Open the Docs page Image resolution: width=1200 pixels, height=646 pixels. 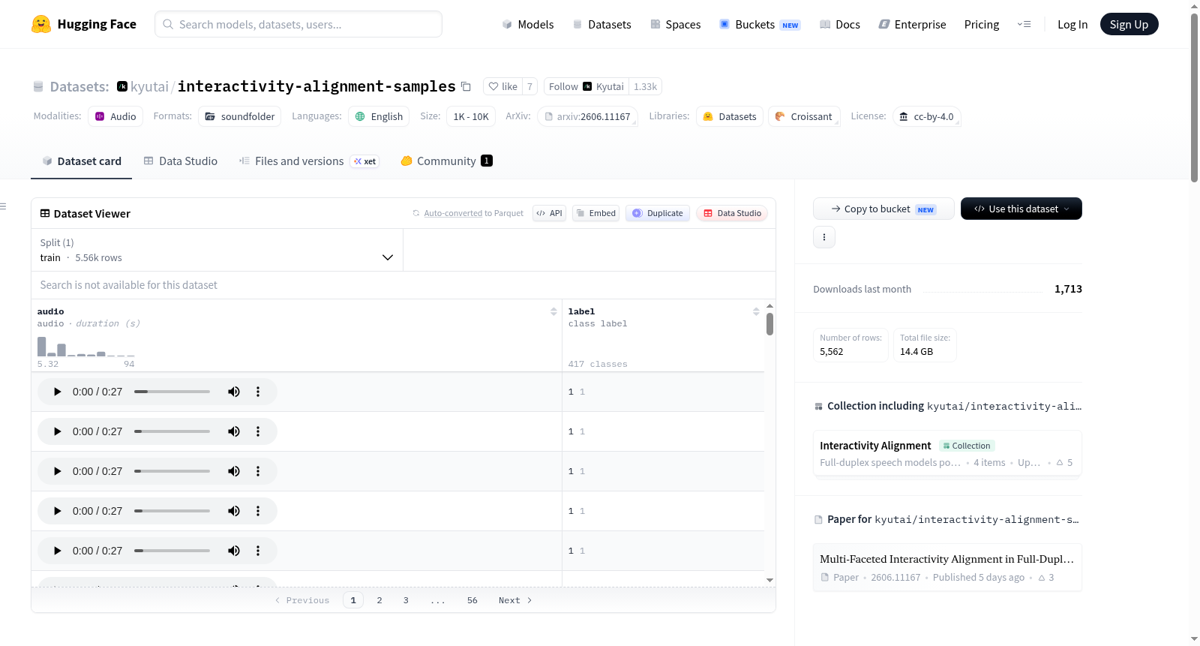[x=840, y=25]
